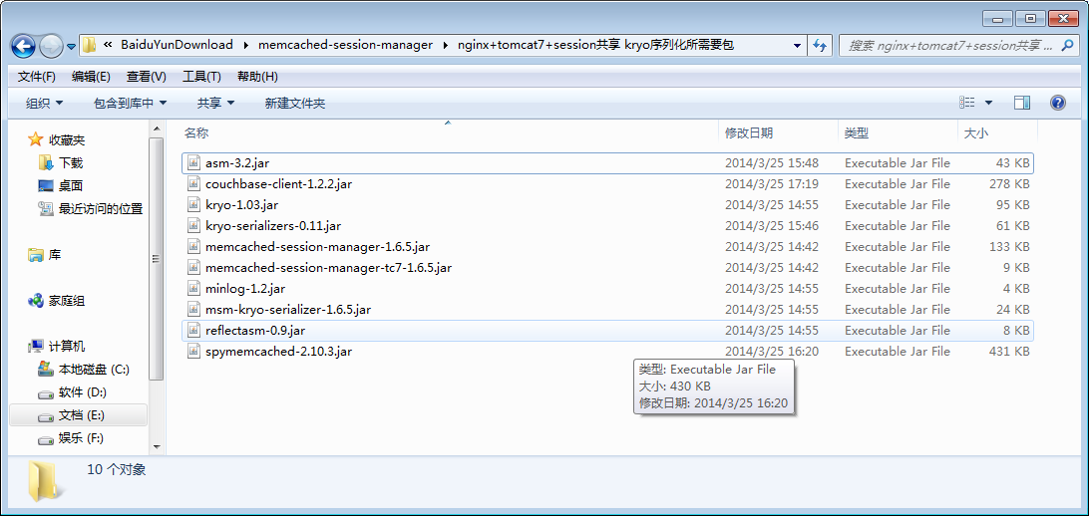Select the file name kryo-1.03.jar

[242, 205]
